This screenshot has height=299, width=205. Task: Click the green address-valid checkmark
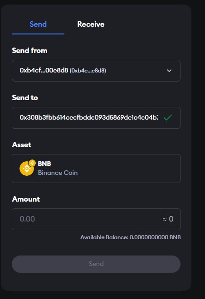[168, 117]
